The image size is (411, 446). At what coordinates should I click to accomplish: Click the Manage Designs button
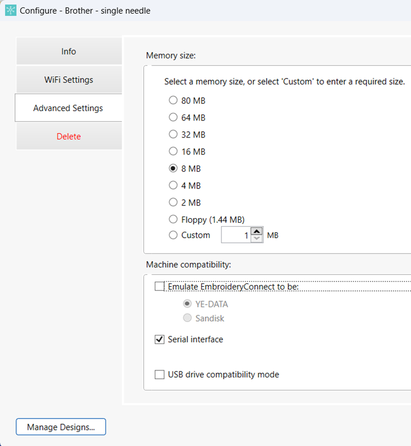[61, 427]
